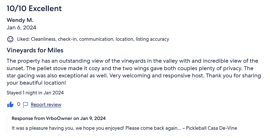Click the line starting 'star gacing was also'
The image size is (270, 138).
click(x=134, y=76)
